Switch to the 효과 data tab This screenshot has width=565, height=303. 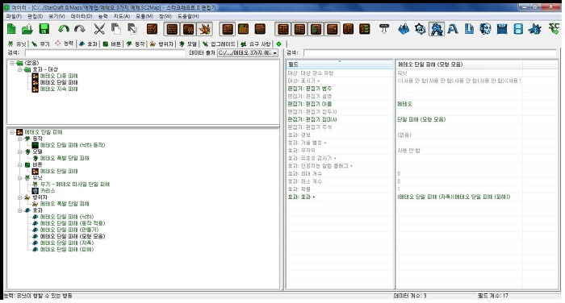coord(88,44)
